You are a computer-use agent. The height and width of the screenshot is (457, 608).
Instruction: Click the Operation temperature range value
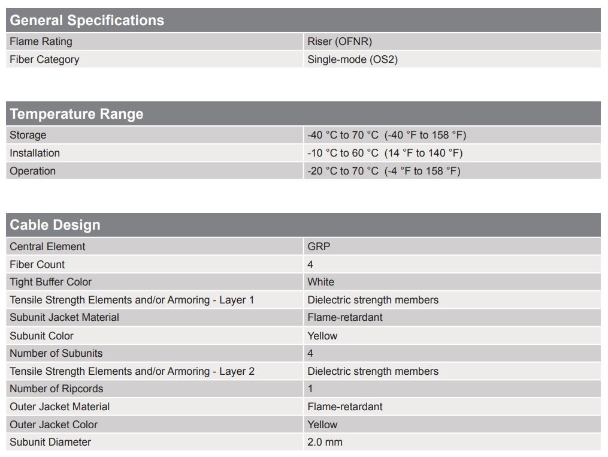[x=383, y=171]
